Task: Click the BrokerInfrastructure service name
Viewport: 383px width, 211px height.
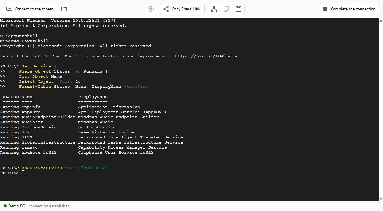Action: (x=48, y=142)
